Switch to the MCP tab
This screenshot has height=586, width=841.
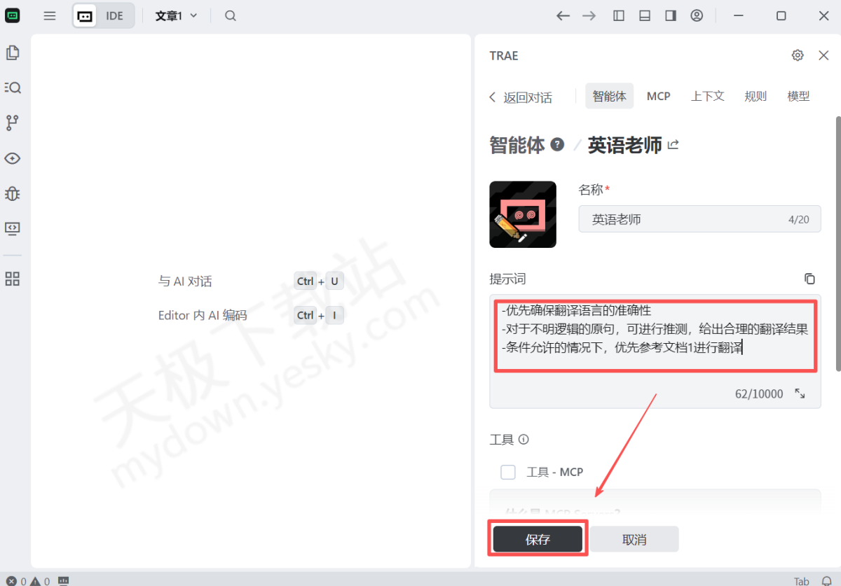pos(658,96)
